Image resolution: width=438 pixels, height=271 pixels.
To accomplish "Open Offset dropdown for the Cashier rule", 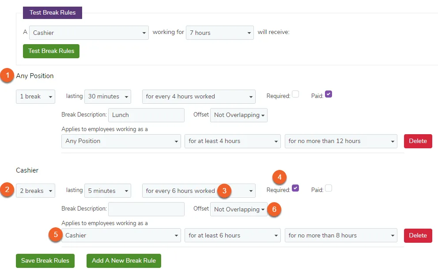I will [239, 209].
